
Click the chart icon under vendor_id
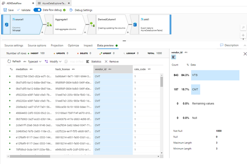173,57
